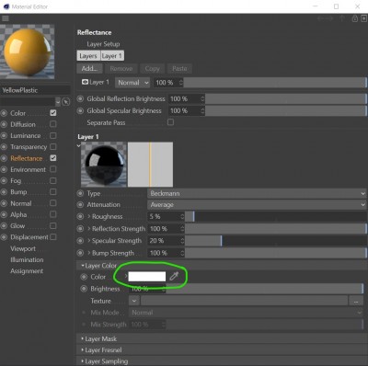The image size is (368, 366).
Task: Toggle the lock icon in the header
Action: 355,18
